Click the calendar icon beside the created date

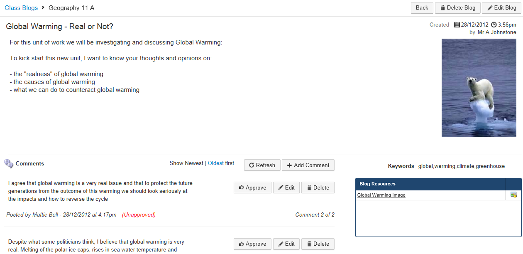(457, 25)
